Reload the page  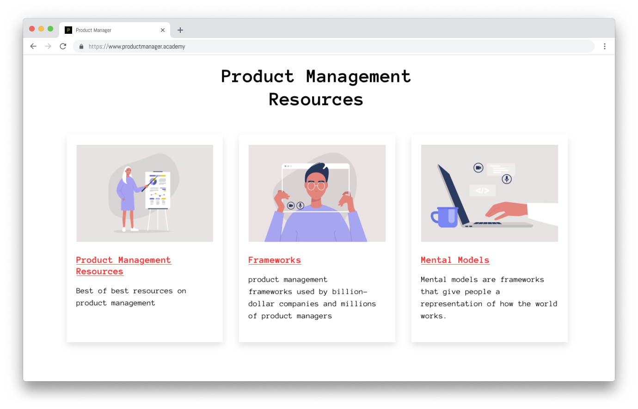(x=63, y=46)
